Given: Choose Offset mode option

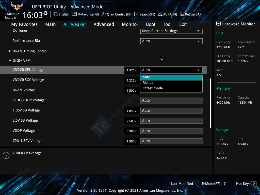Looking at the screenshot, I should (x=171, y=88).
